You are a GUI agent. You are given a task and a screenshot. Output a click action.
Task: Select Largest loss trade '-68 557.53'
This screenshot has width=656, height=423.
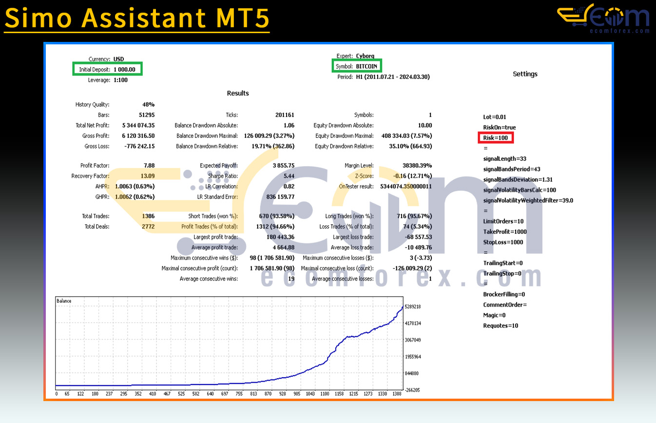click(x=418, y=237)
